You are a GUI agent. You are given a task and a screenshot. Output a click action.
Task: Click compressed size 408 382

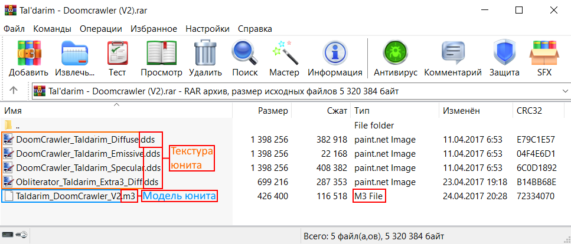click(x=332, y=168)
